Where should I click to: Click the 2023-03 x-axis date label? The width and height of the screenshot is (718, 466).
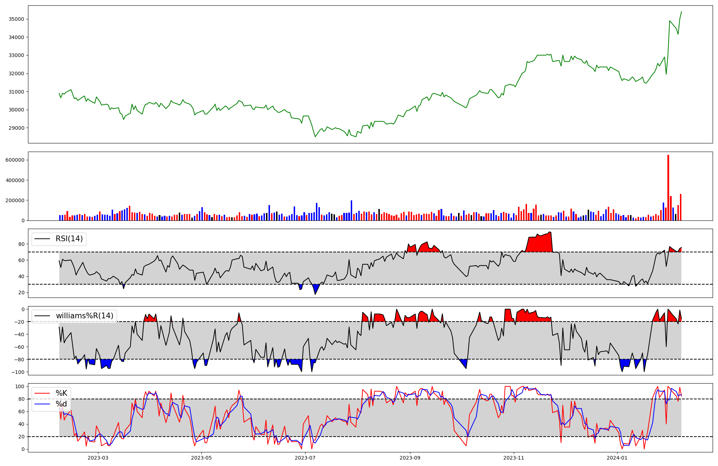[98, 458]
